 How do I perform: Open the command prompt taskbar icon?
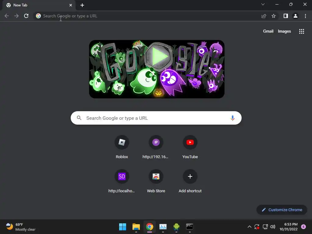[x=190, y=227]
